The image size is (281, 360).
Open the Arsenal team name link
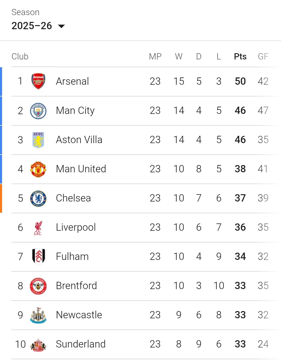click(x=72, y=81)
